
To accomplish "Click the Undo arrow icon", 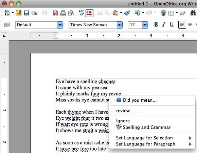I will point(138,13).
